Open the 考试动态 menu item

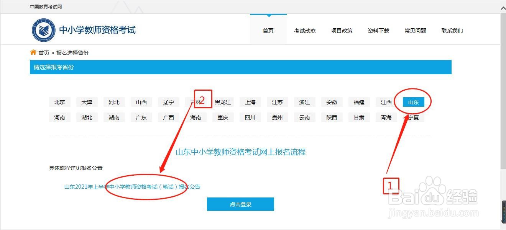click(305, 31)
